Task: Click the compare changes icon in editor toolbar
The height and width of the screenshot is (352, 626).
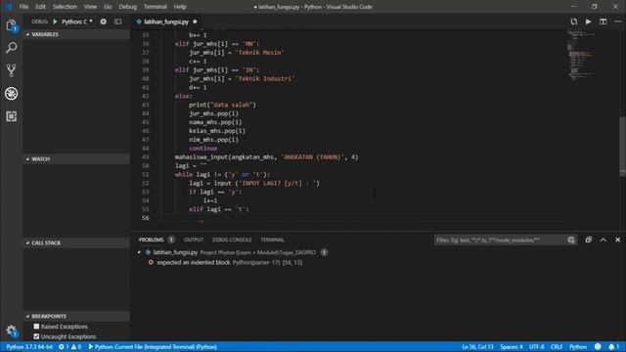Action: point(574,22)
